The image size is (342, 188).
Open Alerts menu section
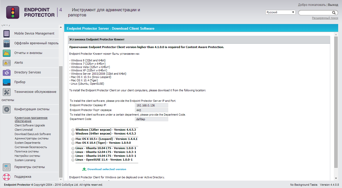pyautogui.click(x=18, y=63)
